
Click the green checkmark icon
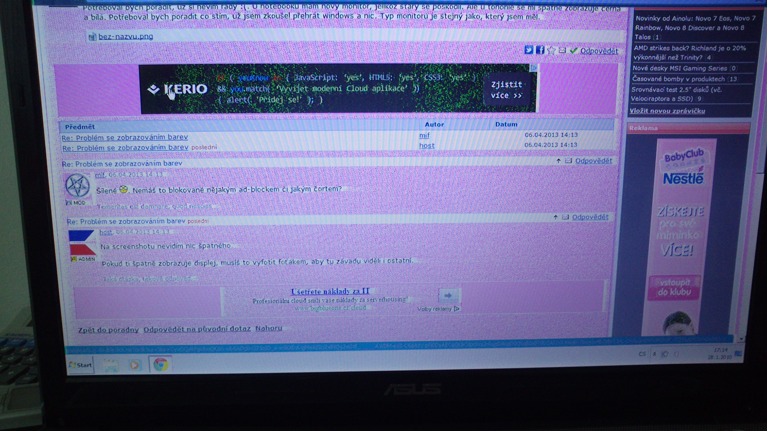pos(573,51)
